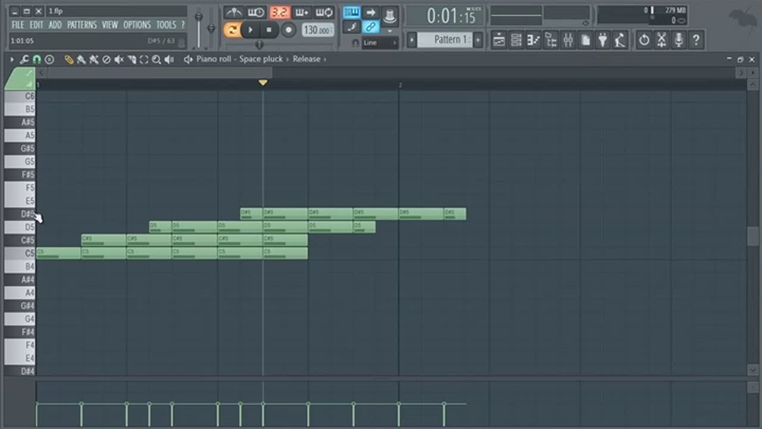
Task: Open the playlist view
Action: coord(499,40)
